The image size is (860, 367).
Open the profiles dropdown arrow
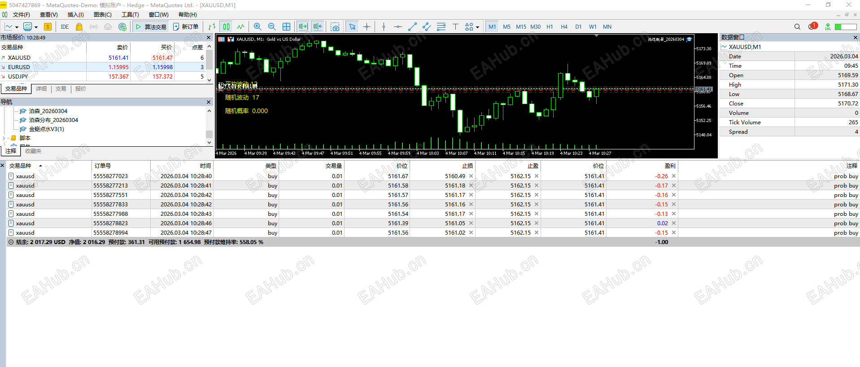(x=36, y=27)
